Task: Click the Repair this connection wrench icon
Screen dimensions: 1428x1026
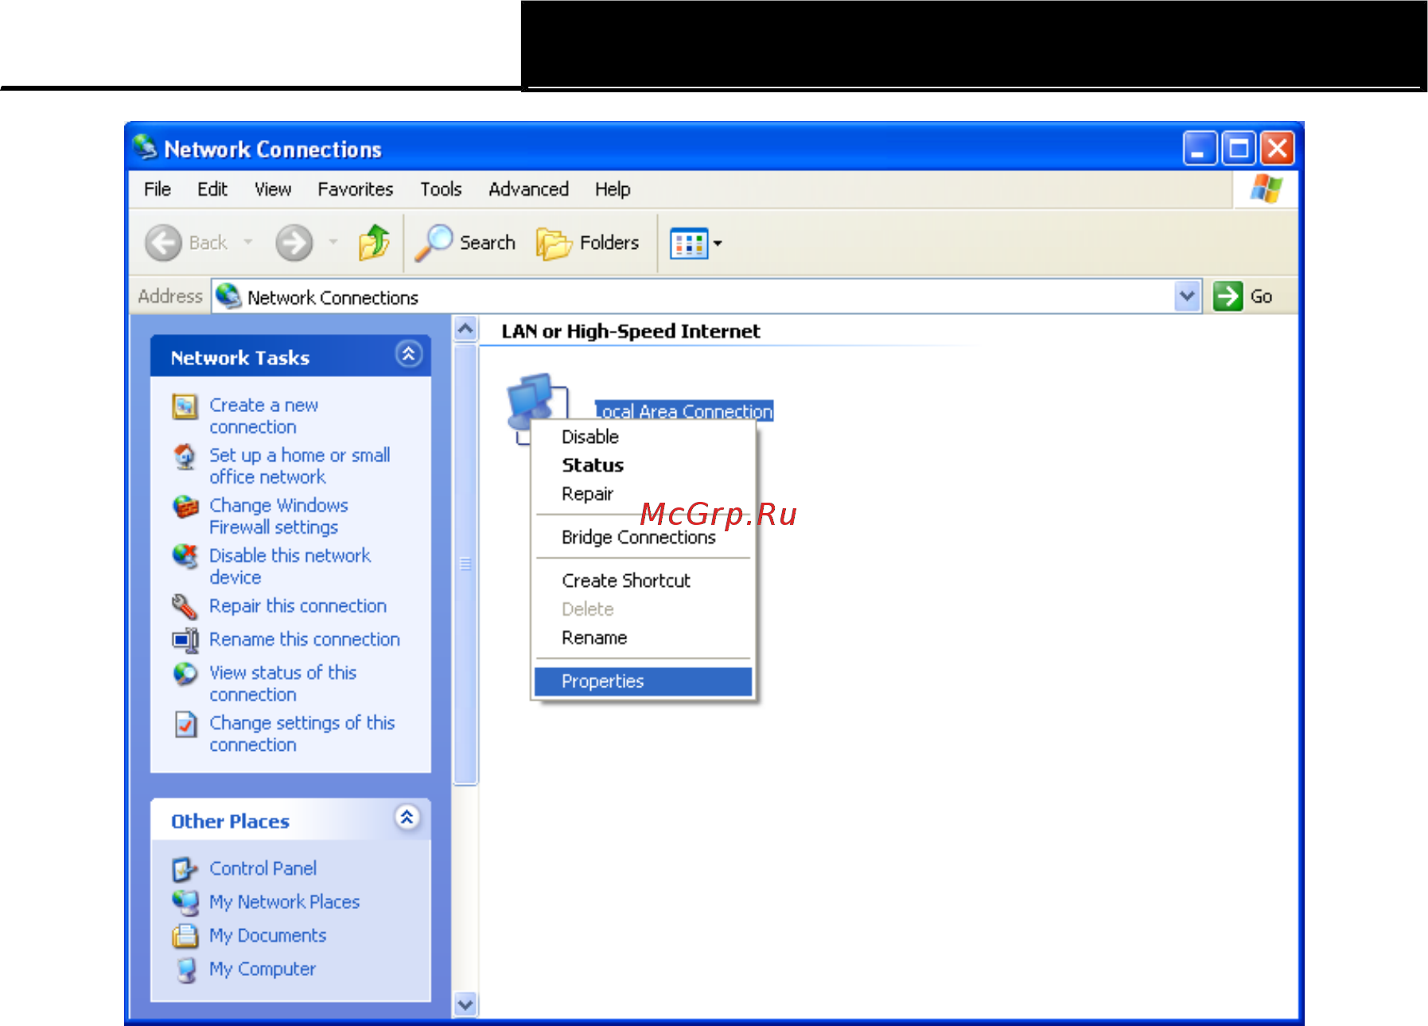Action: coord(185,607)
